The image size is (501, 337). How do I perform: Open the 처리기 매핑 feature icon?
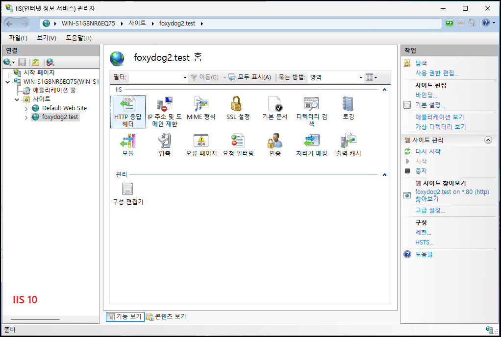pyautogui.click(x=311, y=145)
